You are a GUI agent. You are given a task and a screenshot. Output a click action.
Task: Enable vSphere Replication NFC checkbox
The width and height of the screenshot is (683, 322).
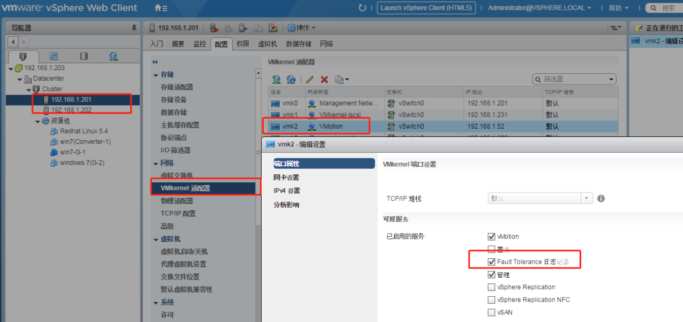tap(491, 300)
